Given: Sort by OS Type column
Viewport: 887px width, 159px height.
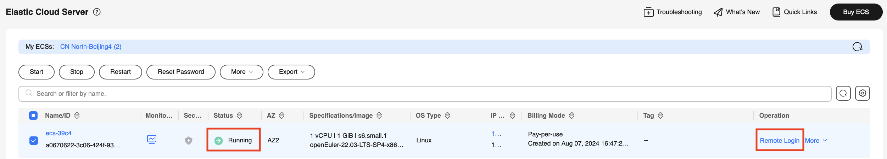Looking at the screenshot, I should coord(447,116).
